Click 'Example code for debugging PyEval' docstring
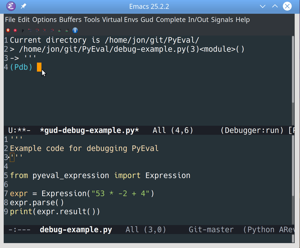The height and width of the screenshot is (248, 300). tap(84, 148)
